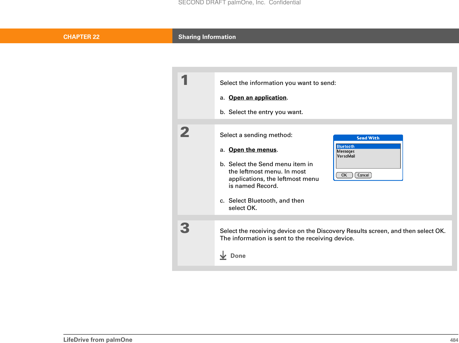The image size is (459, 343).
Task: Click 'Select the entry you want' text
Action: [x=265, y=112]
